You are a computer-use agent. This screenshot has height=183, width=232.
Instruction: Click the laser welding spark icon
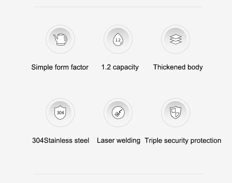(x=118, y=113)
